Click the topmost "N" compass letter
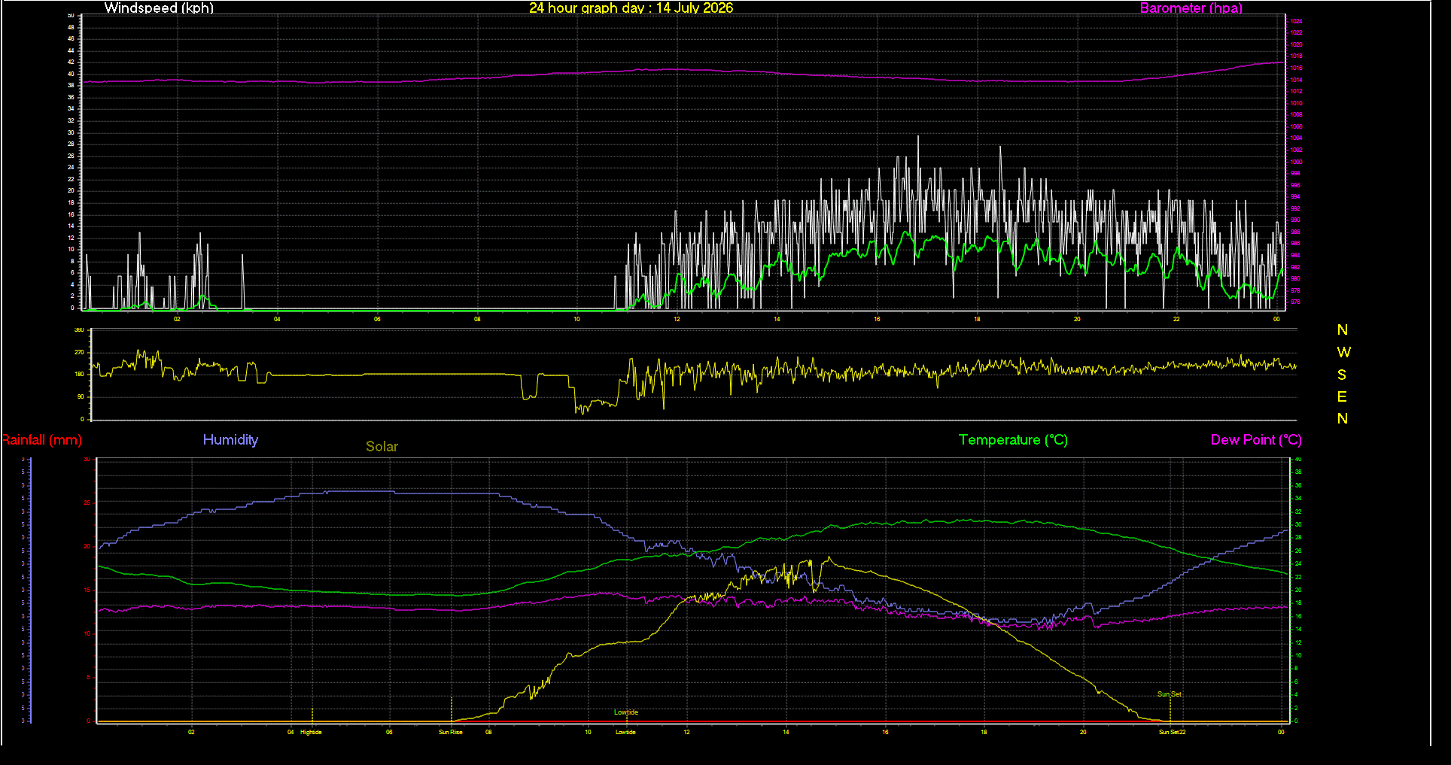This screenshot has height=765, width=1451. pos(1342,330)
